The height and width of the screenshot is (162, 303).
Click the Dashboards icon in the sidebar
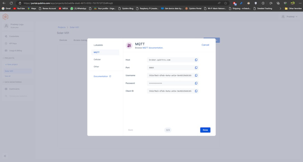6,89
